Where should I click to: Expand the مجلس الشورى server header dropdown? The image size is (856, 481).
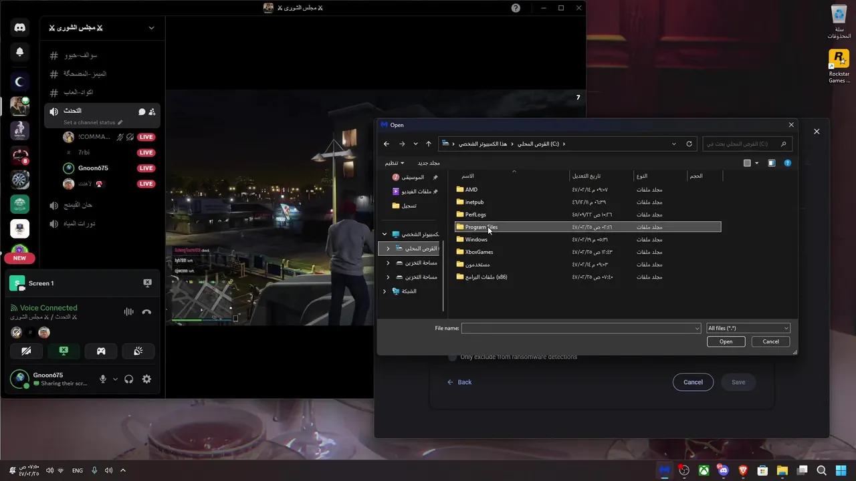pos(151,28)
